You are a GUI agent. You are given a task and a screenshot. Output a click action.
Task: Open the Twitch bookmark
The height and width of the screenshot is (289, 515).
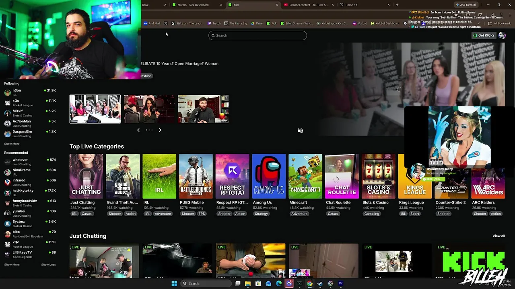[214, 23]
